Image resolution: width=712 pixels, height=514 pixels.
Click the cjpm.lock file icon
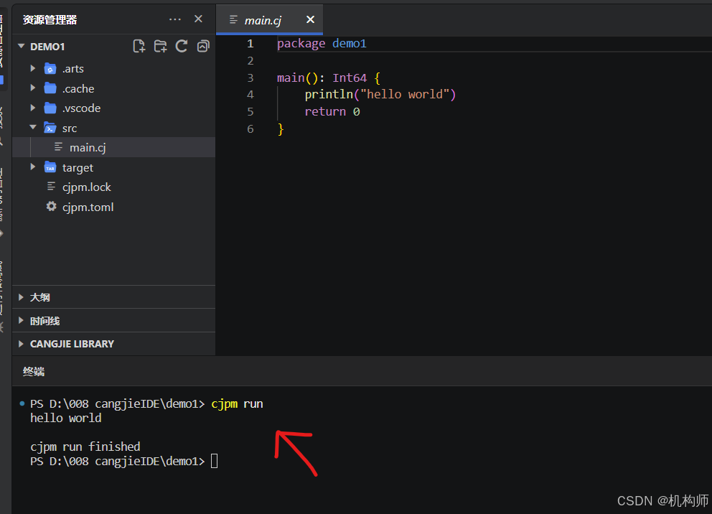pos(51,187)
